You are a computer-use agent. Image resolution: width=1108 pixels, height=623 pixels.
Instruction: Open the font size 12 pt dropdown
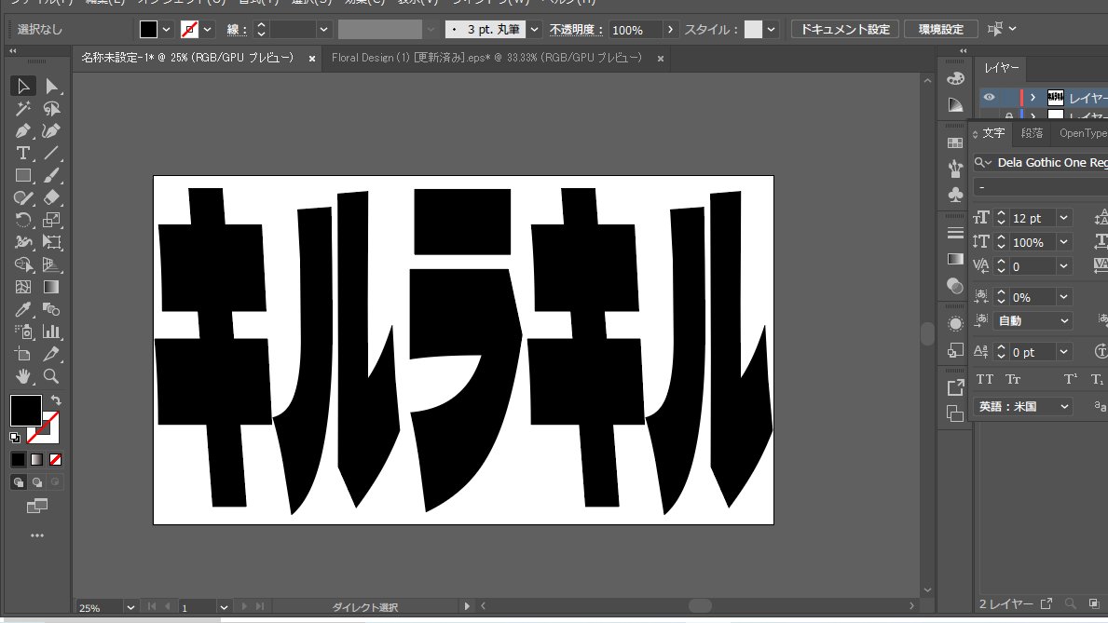click(1063, 218)
